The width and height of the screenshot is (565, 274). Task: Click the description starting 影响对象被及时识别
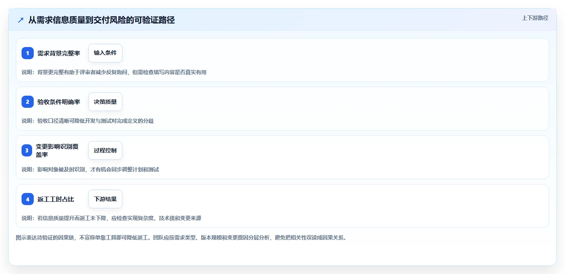[x=90, y=169]
